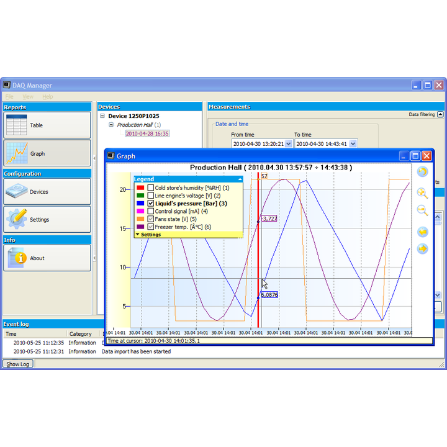Viewport: 447px width, 447px height.
Task: Open the Graph report view
Action: click(x=47, y=153)
